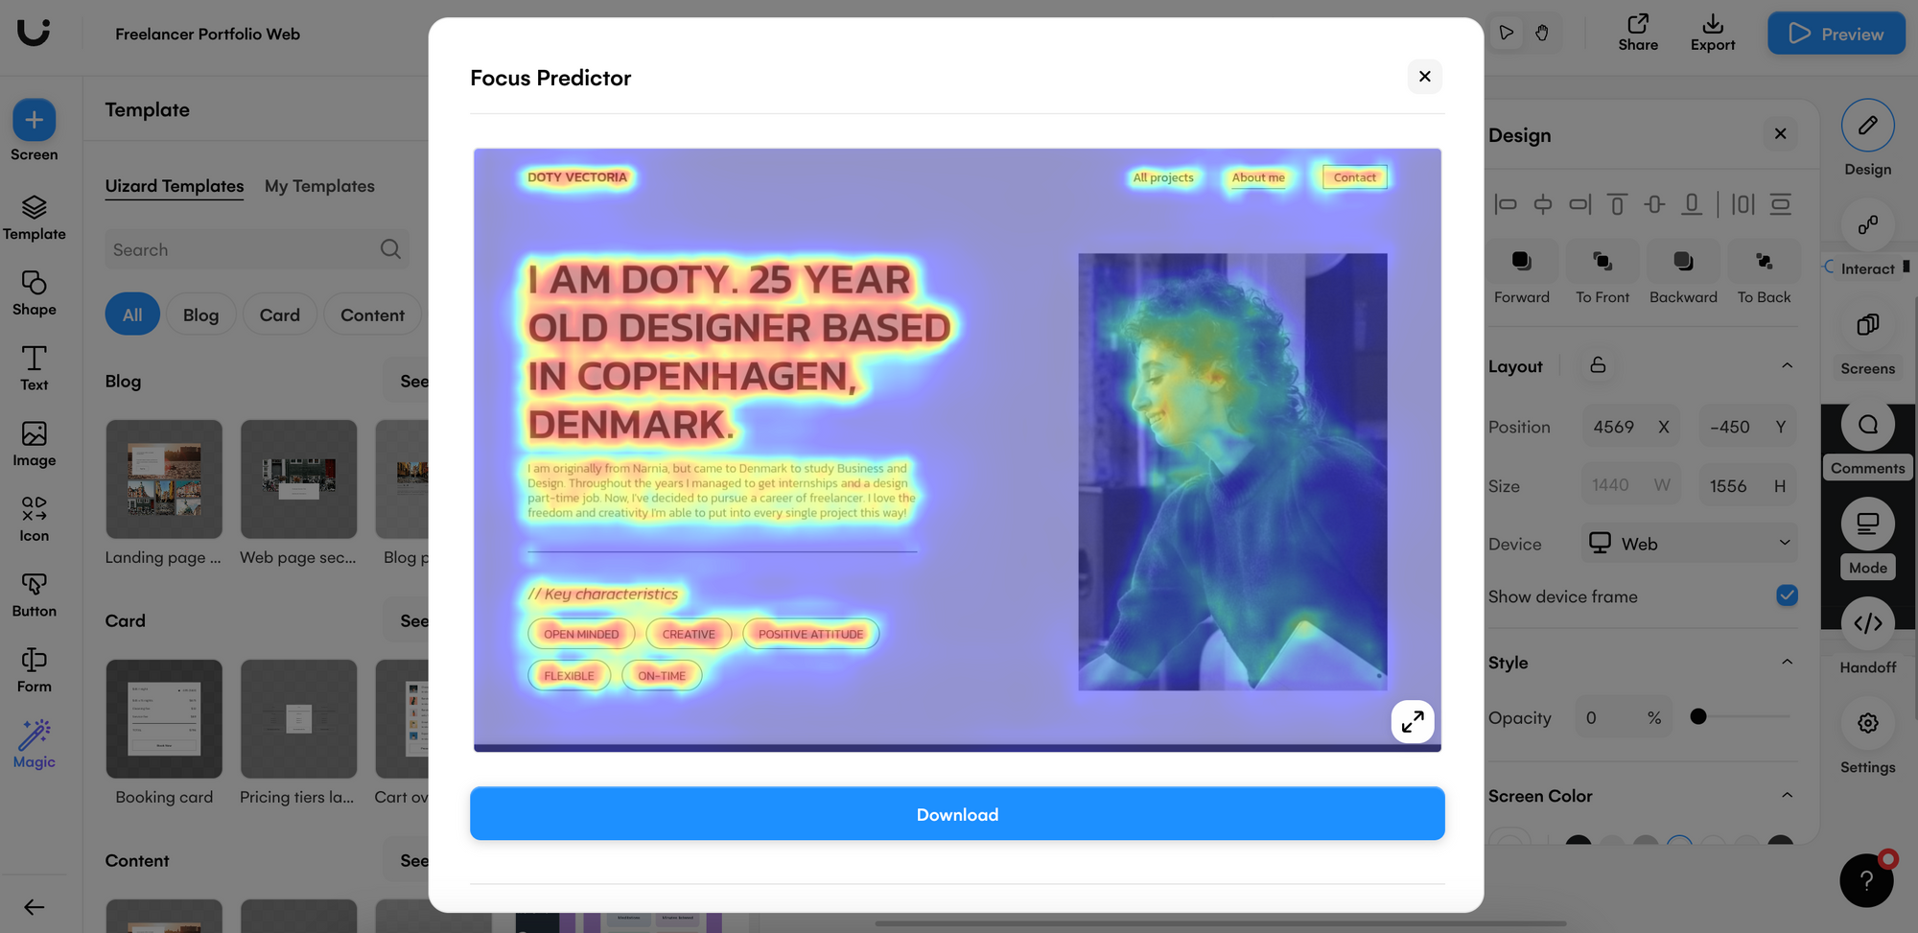
Task: Close the Design panel
Action: 1781,134
